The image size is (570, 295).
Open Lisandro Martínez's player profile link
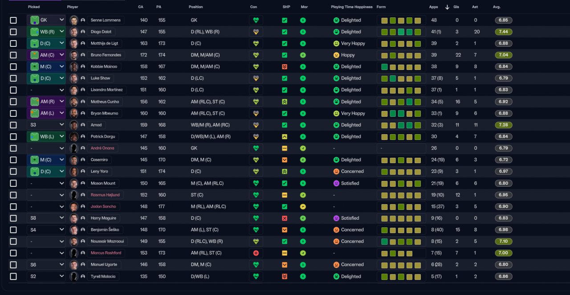[107, 90]
